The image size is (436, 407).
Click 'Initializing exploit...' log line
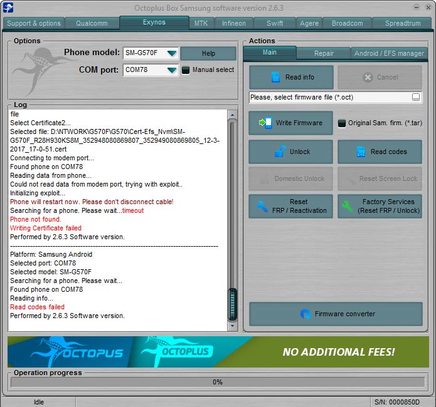[38, 193]
